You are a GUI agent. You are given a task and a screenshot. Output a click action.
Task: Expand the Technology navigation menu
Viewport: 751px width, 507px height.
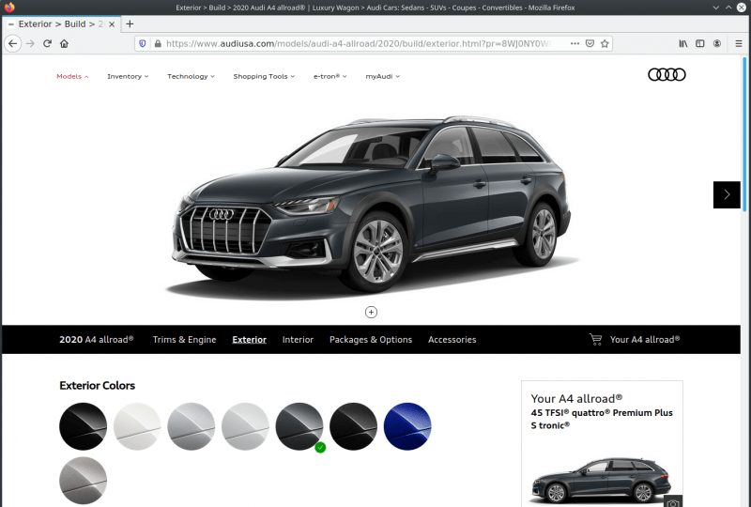click(191, 76)
